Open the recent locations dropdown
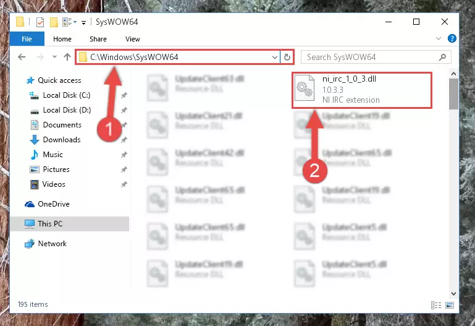Screen dimensions: 475x326 pyautogui.click(x=54, y=57)
